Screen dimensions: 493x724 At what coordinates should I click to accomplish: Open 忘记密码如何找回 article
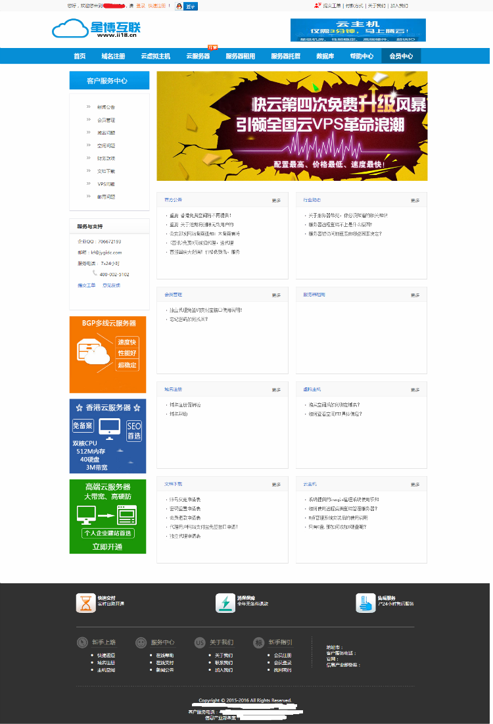pyautogui.click(x=189, y=320)
